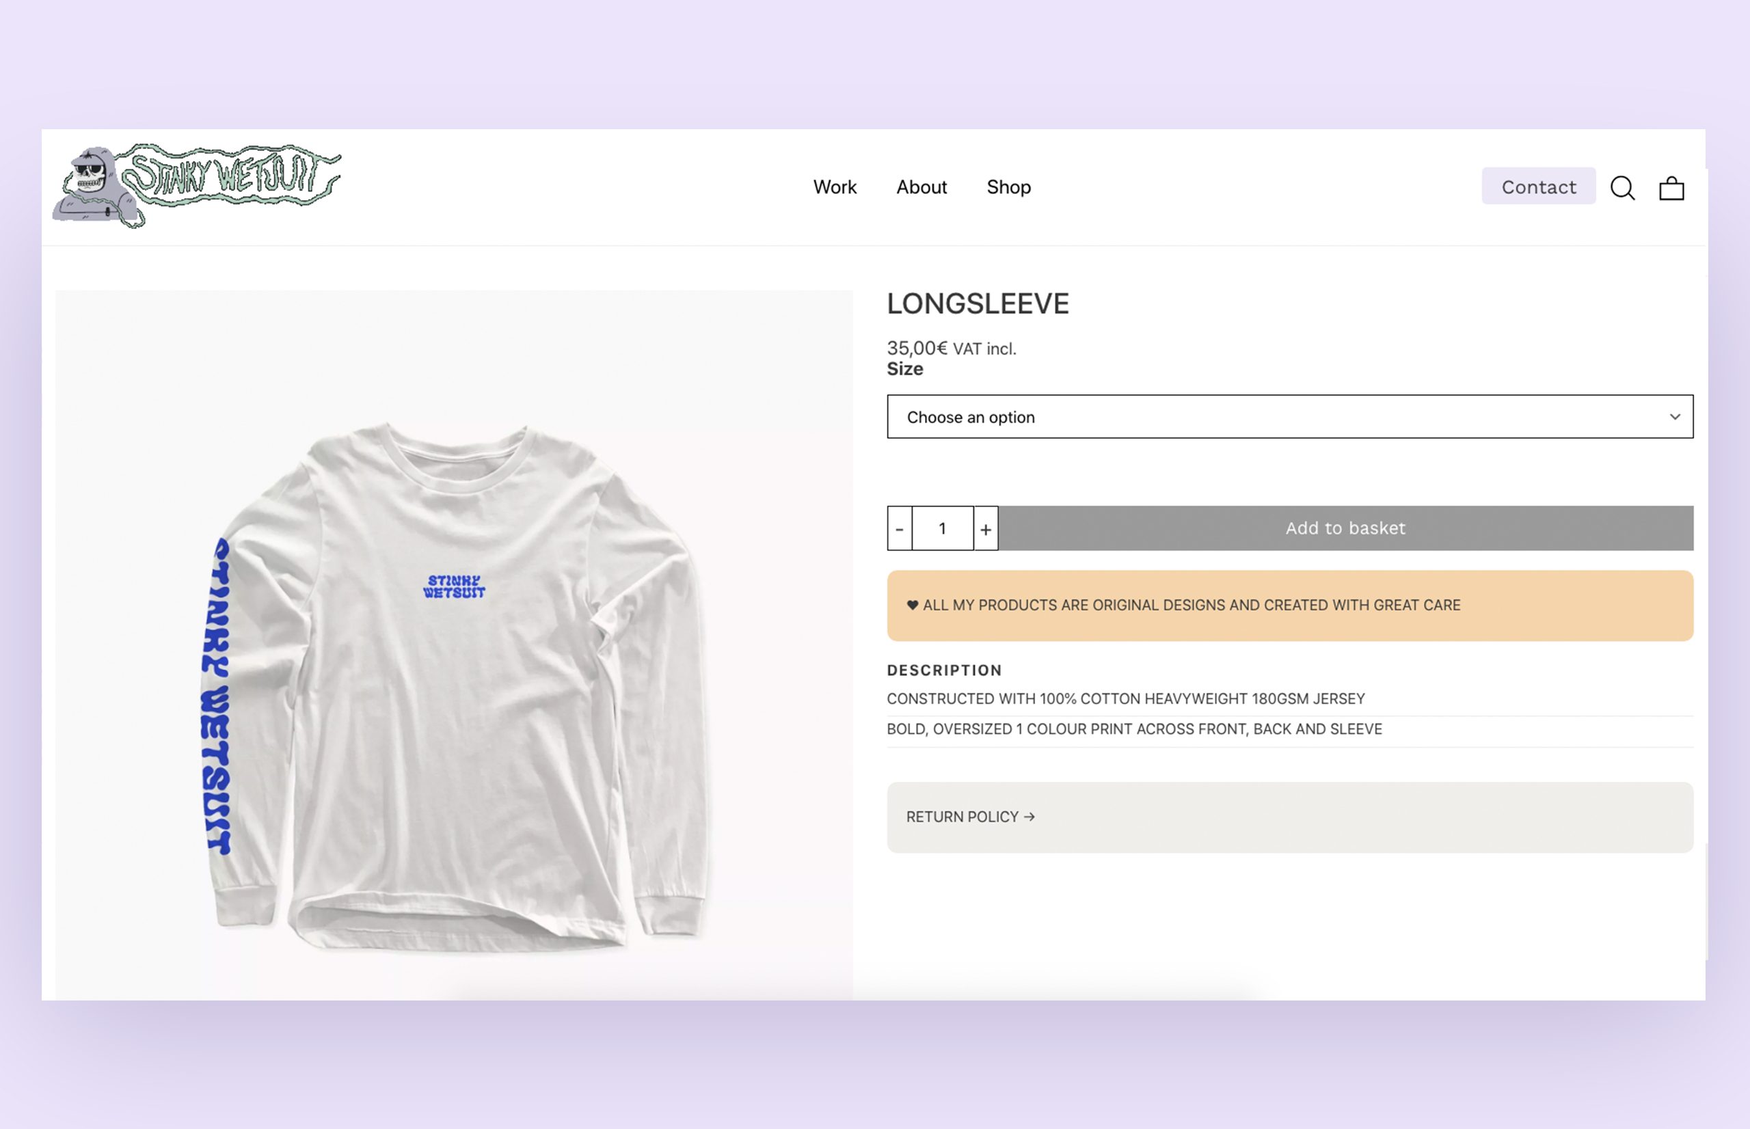The image size is (1750, 1129).
Task: Select the About menu item
Action: point(921,185)
